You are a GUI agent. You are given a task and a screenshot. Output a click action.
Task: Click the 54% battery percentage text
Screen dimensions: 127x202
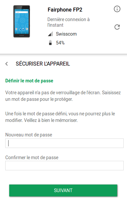coord(60,43)
